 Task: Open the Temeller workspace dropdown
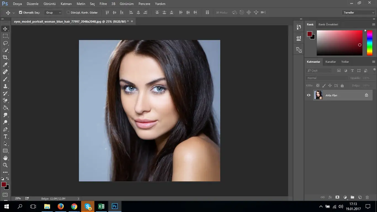tap(358, 12)
